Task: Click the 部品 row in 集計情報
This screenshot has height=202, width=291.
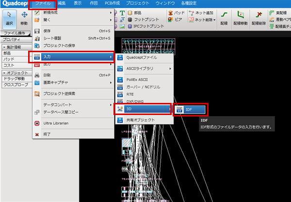Action: 16,53
